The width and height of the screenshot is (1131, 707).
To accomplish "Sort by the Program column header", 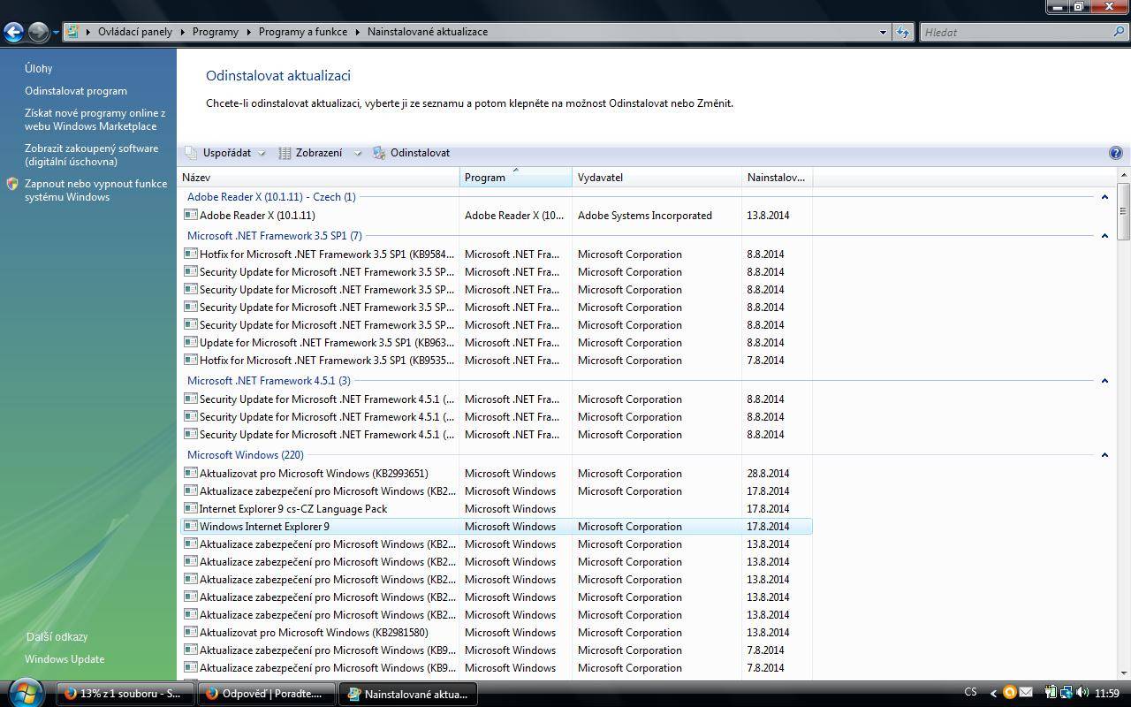I will [516, 178].
